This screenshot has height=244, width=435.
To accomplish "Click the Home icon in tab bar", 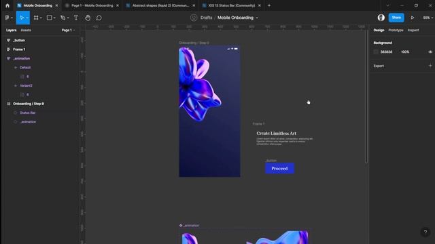I will coord(7,5).
